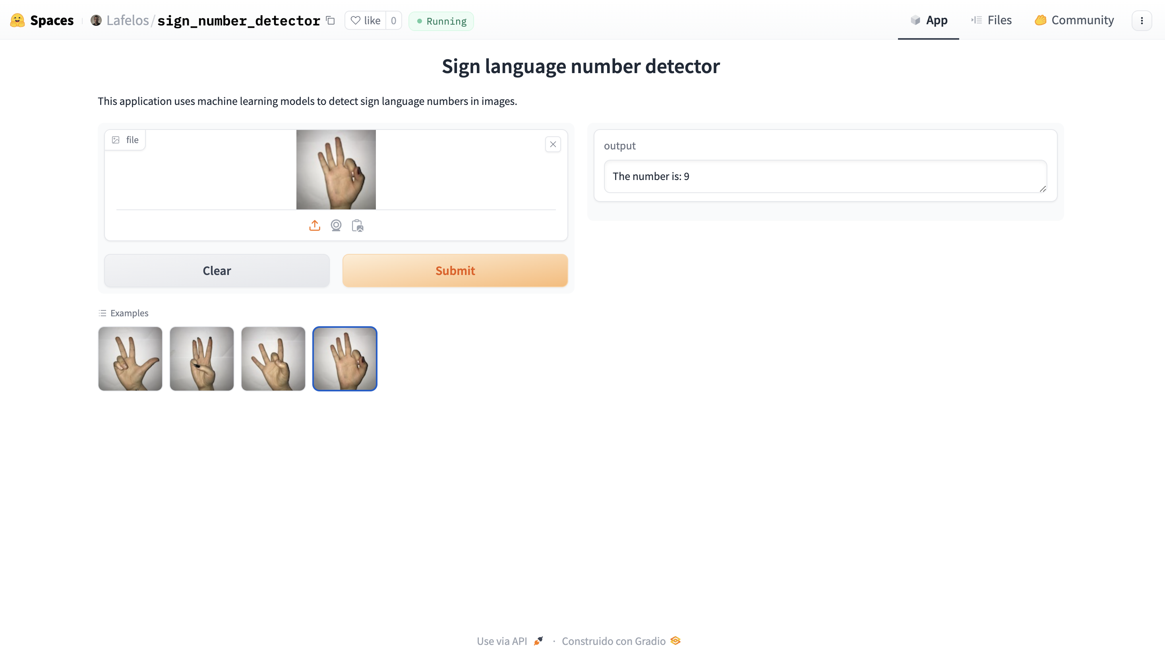Image resolution: width=1165 pixels, height=662 pixels.
Task: Switch to the App tab
Action: (x=929, y=20)
